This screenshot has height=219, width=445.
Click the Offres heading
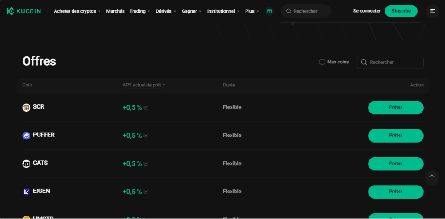click(39, 61)
